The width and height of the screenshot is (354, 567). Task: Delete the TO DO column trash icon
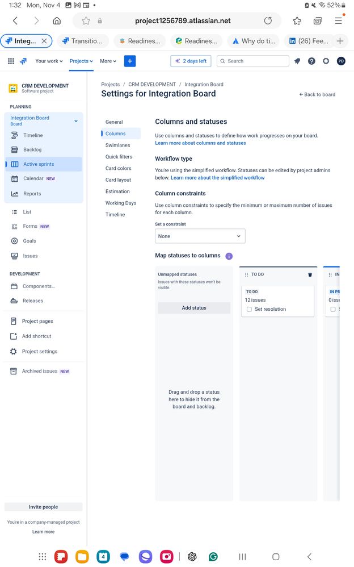310,274
